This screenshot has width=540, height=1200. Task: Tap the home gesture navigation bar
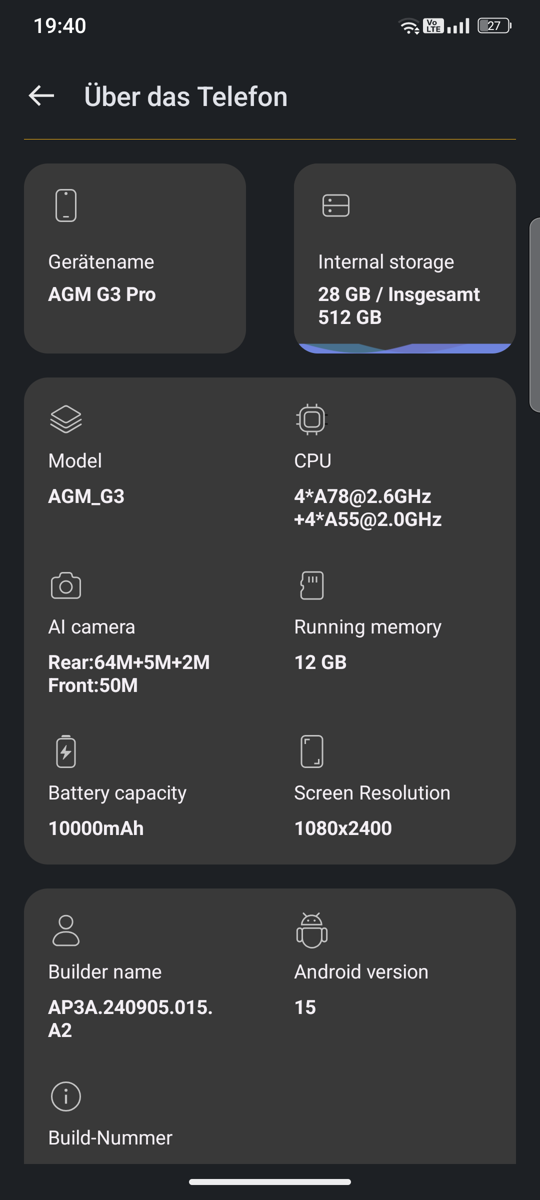270,1182
